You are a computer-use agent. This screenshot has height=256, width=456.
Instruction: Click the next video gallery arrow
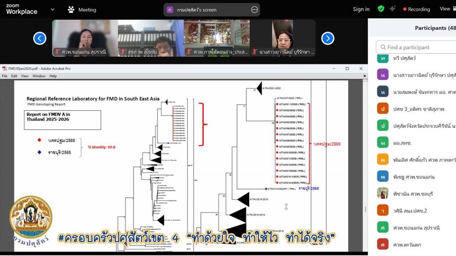328,39
